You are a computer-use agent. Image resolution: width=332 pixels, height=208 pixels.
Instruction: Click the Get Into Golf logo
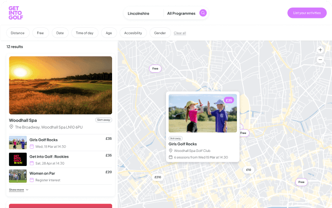pos(16,13)
